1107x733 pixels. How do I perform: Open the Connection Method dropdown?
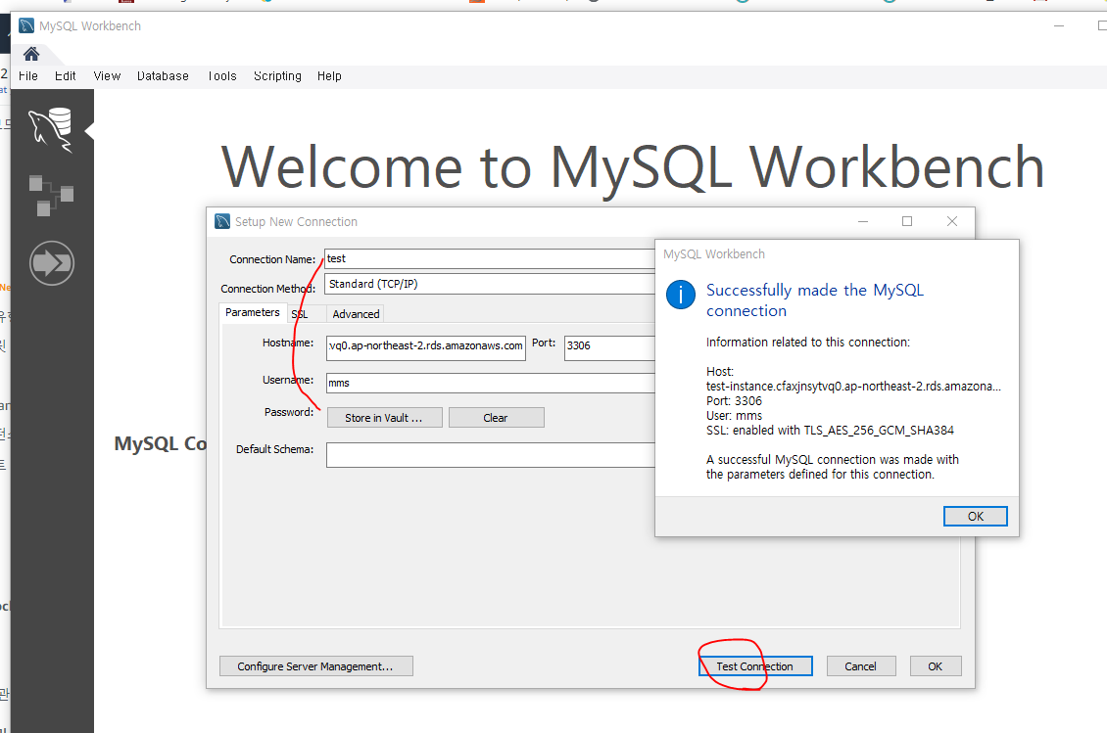pos(490,284)
